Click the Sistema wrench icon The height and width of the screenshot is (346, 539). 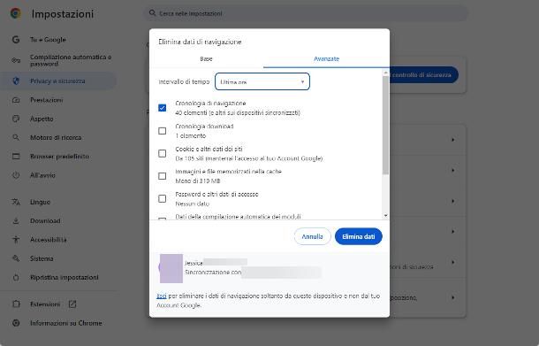tap(16, 258)
